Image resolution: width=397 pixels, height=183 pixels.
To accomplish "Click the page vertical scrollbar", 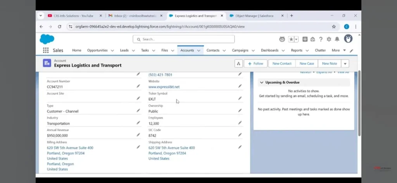I will (359, 105).
